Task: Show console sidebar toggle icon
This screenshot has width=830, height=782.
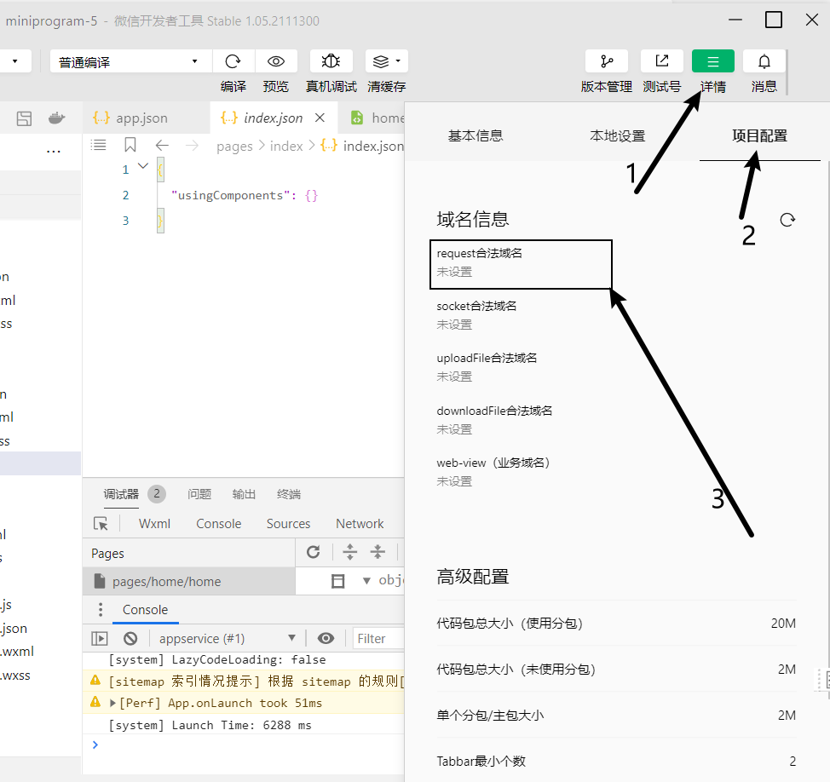Action: [99, 639]
